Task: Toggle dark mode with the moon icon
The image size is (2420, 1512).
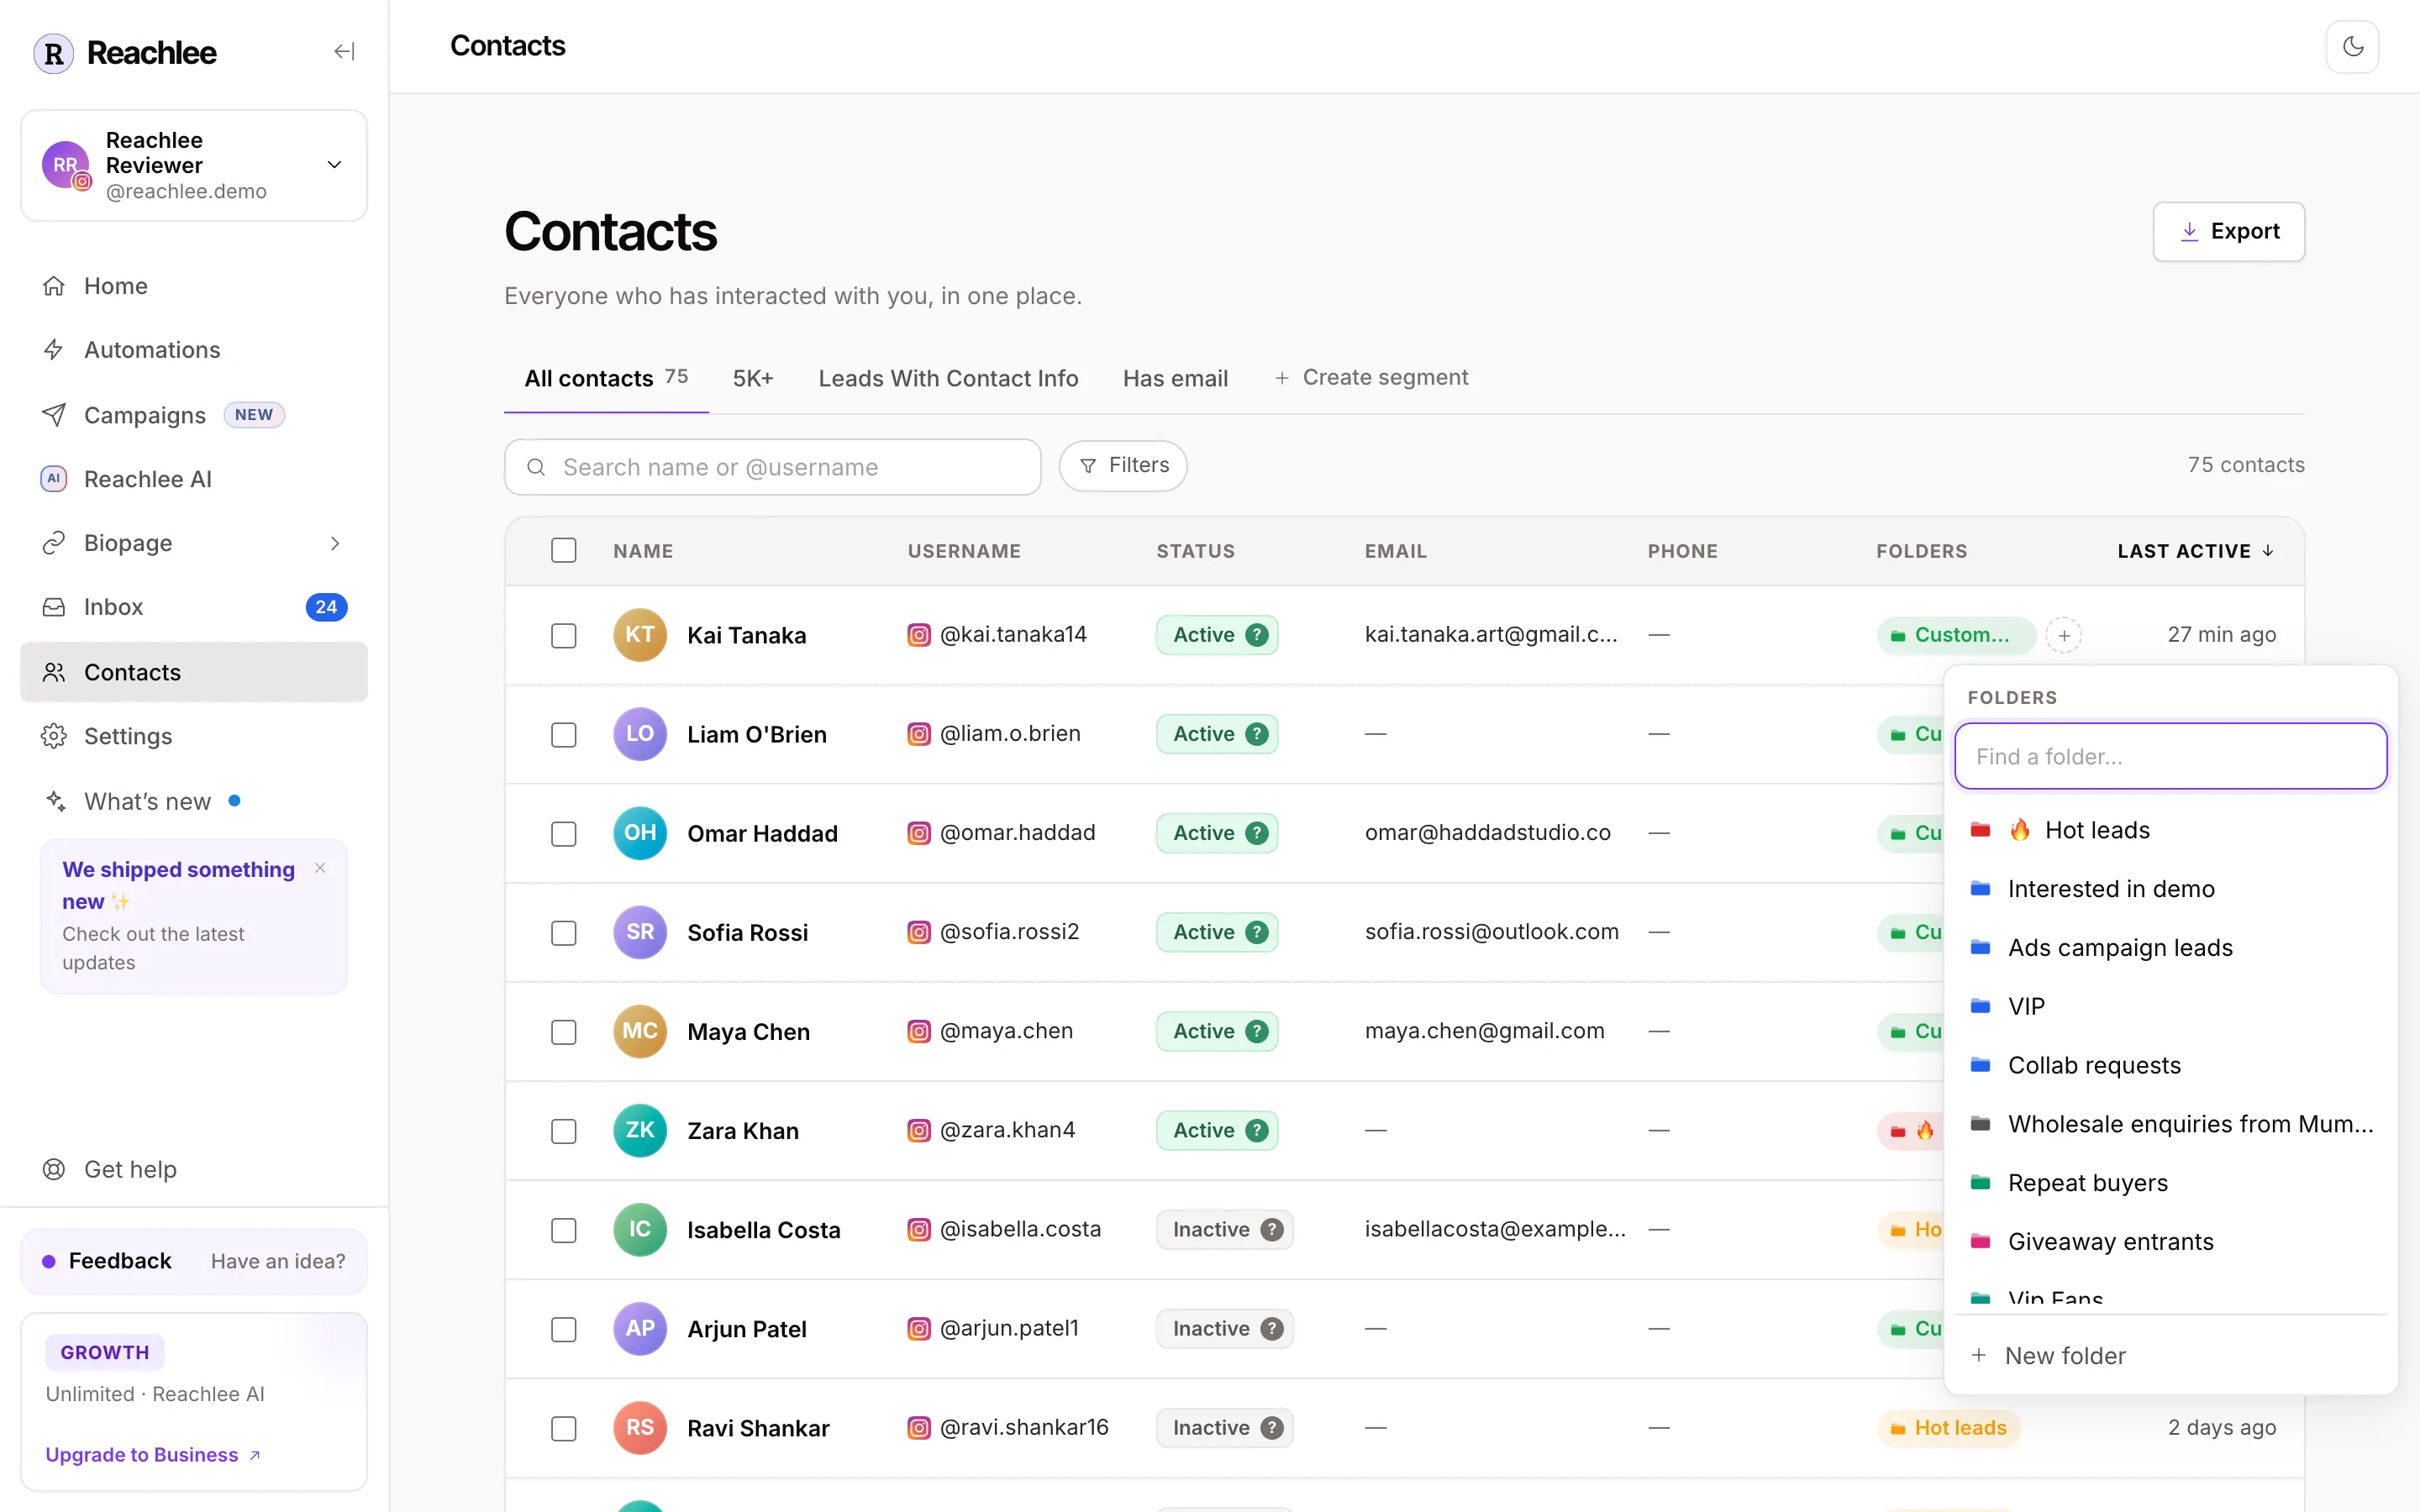Action: click(2352, 46)
